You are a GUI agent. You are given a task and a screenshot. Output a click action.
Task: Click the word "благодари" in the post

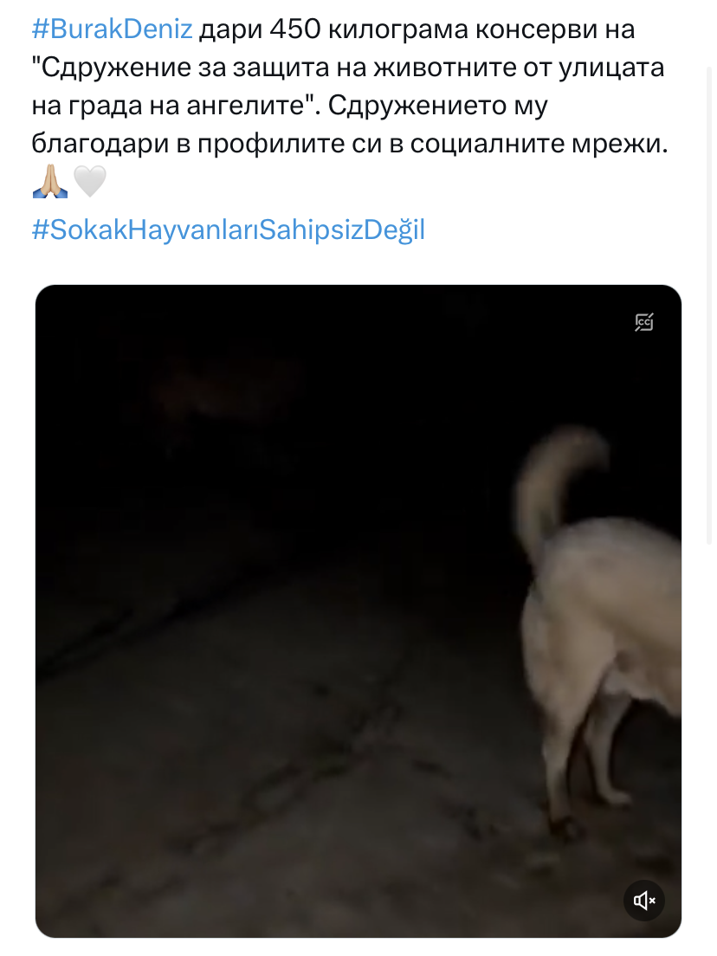coord(100,145)
